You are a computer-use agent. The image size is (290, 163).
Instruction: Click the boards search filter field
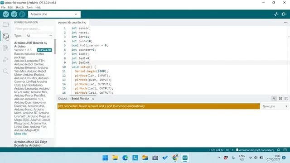pyautogui.click(x=34, y=29)
